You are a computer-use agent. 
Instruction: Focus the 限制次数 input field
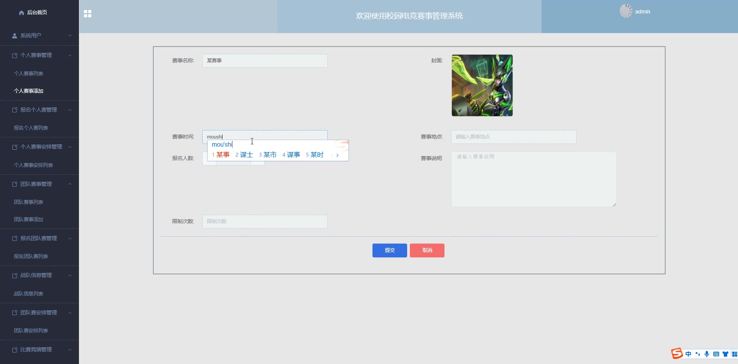point(265,222)
